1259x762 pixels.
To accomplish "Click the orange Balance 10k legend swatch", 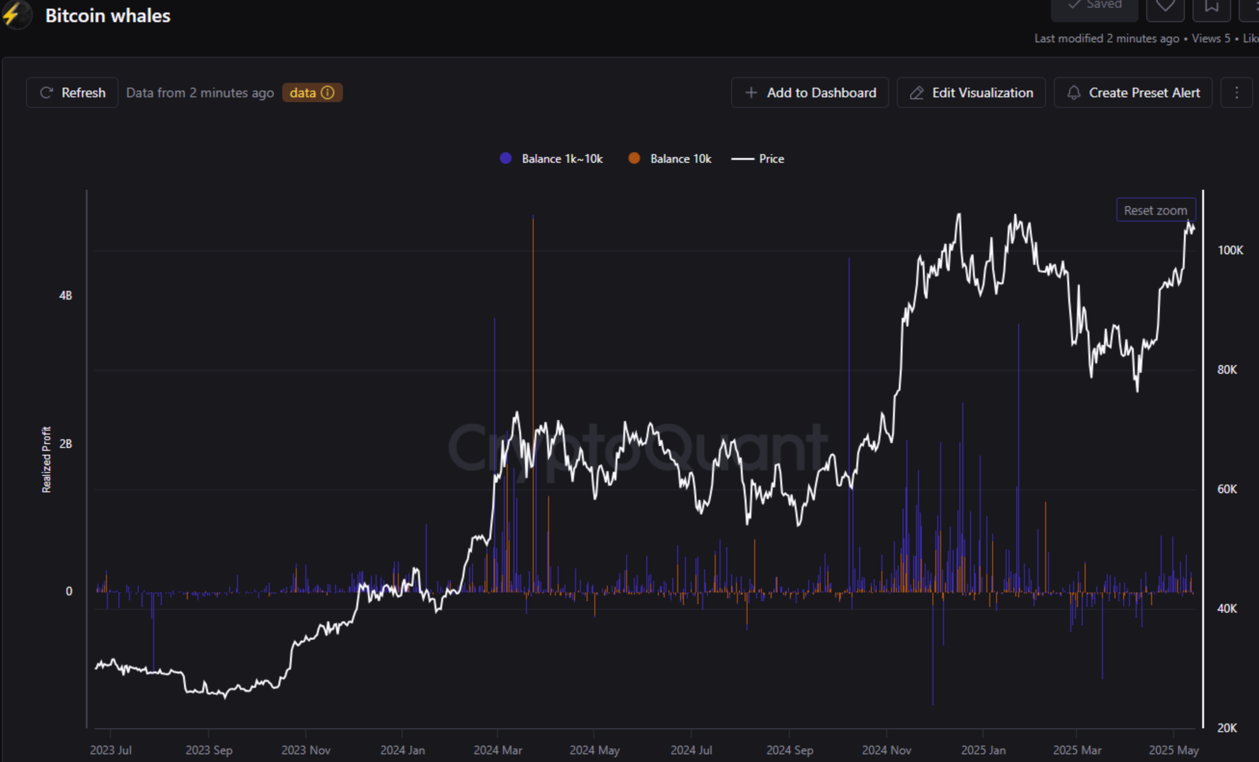I will pyautogui.click(x=634, y=158).
